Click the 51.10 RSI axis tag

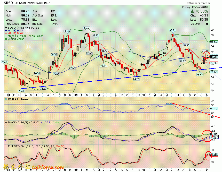point(214,108)
